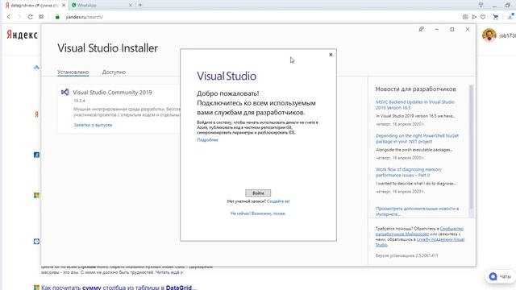
Task: Open the Чаты chat button
Action: [500, 276]
